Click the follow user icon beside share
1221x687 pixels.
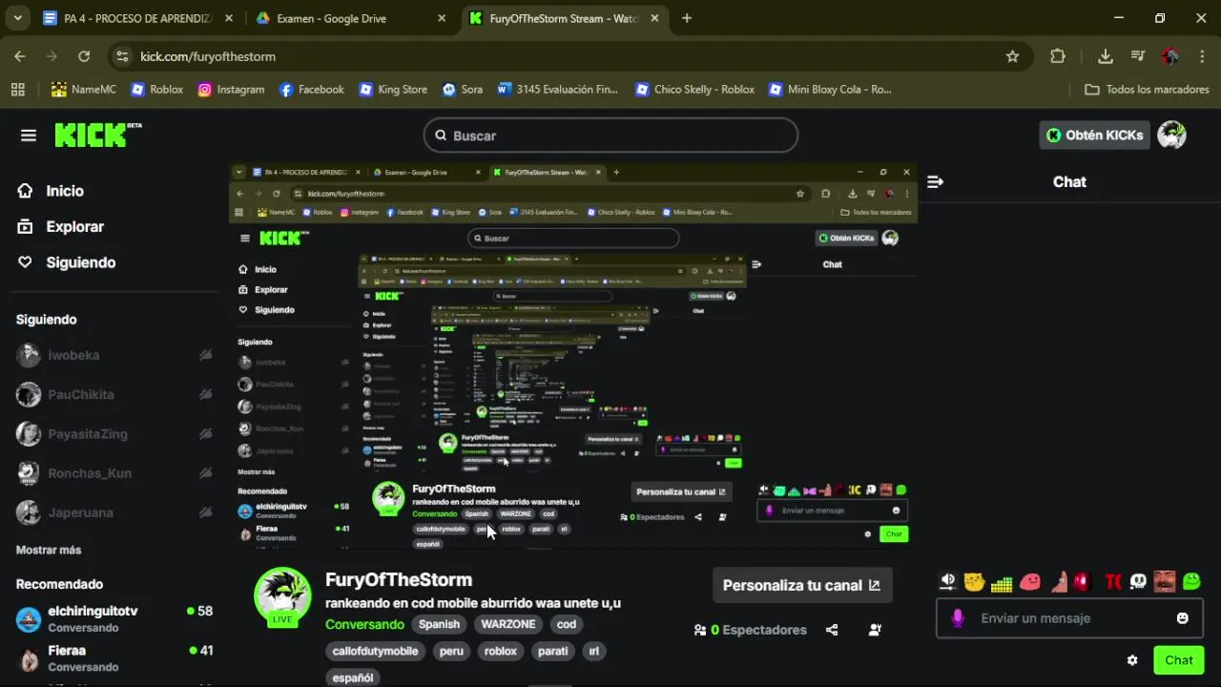coord(876,630)
